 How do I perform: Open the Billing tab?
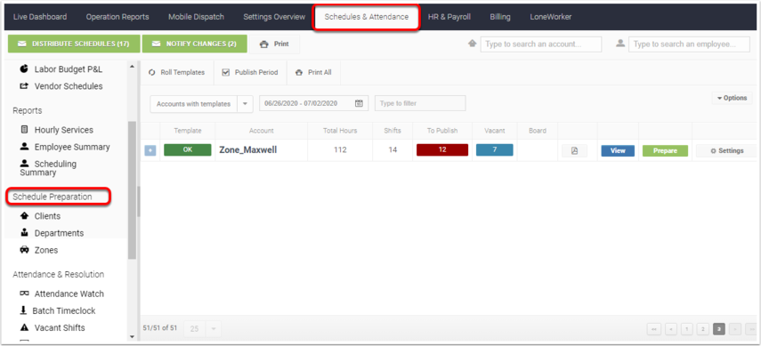tap(500, 17)
